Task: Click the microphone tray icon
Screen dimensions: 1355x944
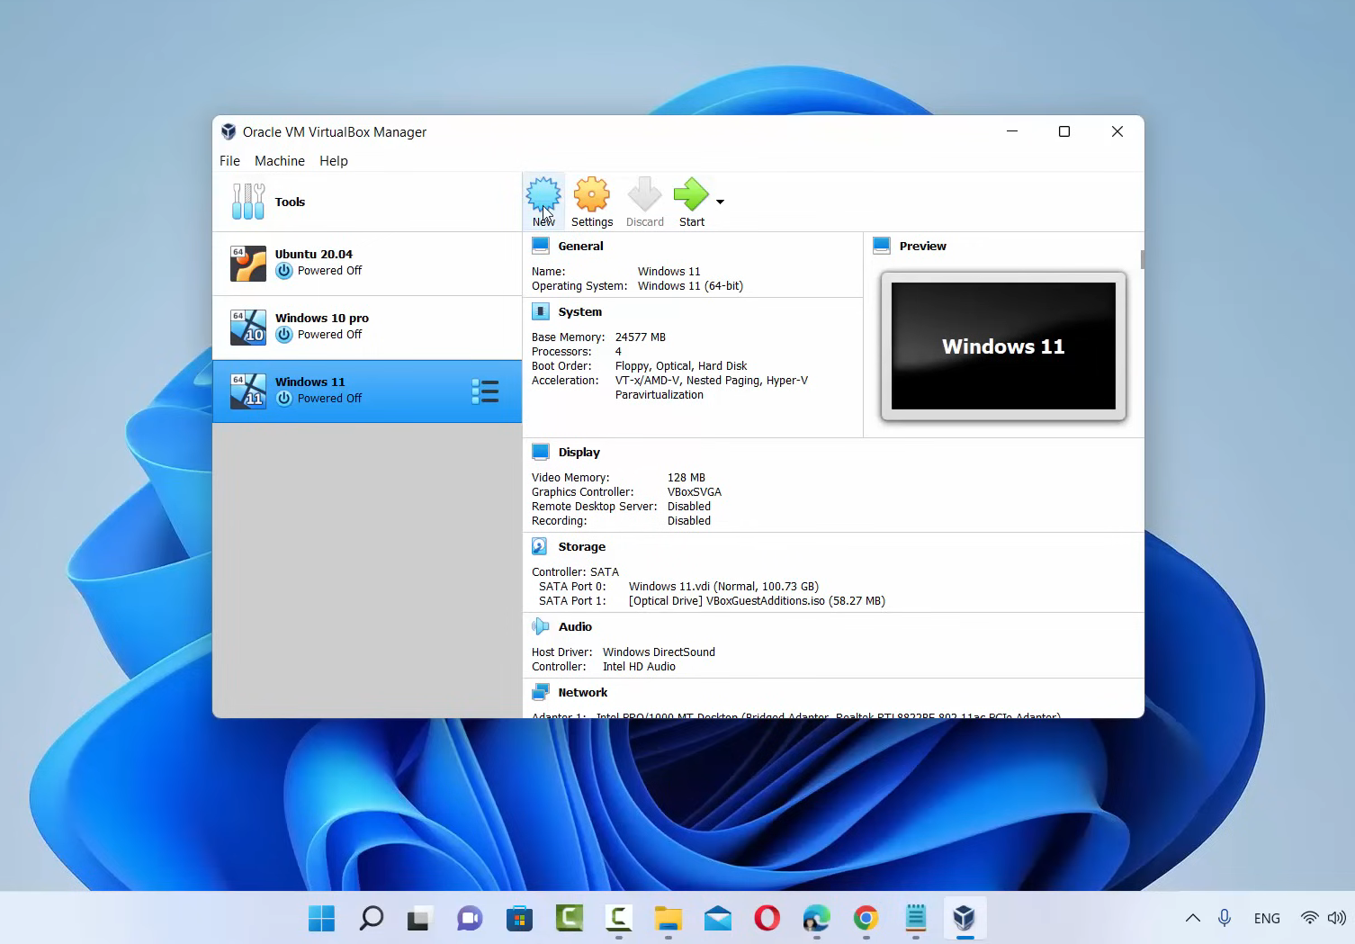Action: coord(1225,918)
